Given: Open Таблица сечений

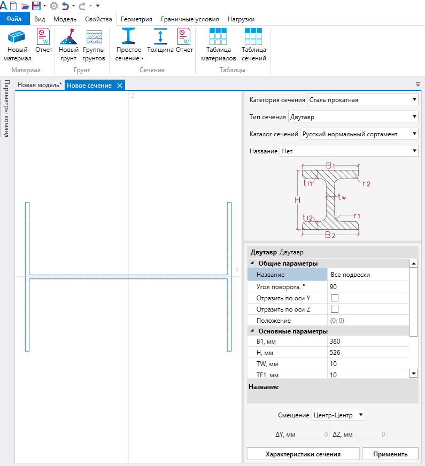Looking at the screenshot, I should 253,44.
